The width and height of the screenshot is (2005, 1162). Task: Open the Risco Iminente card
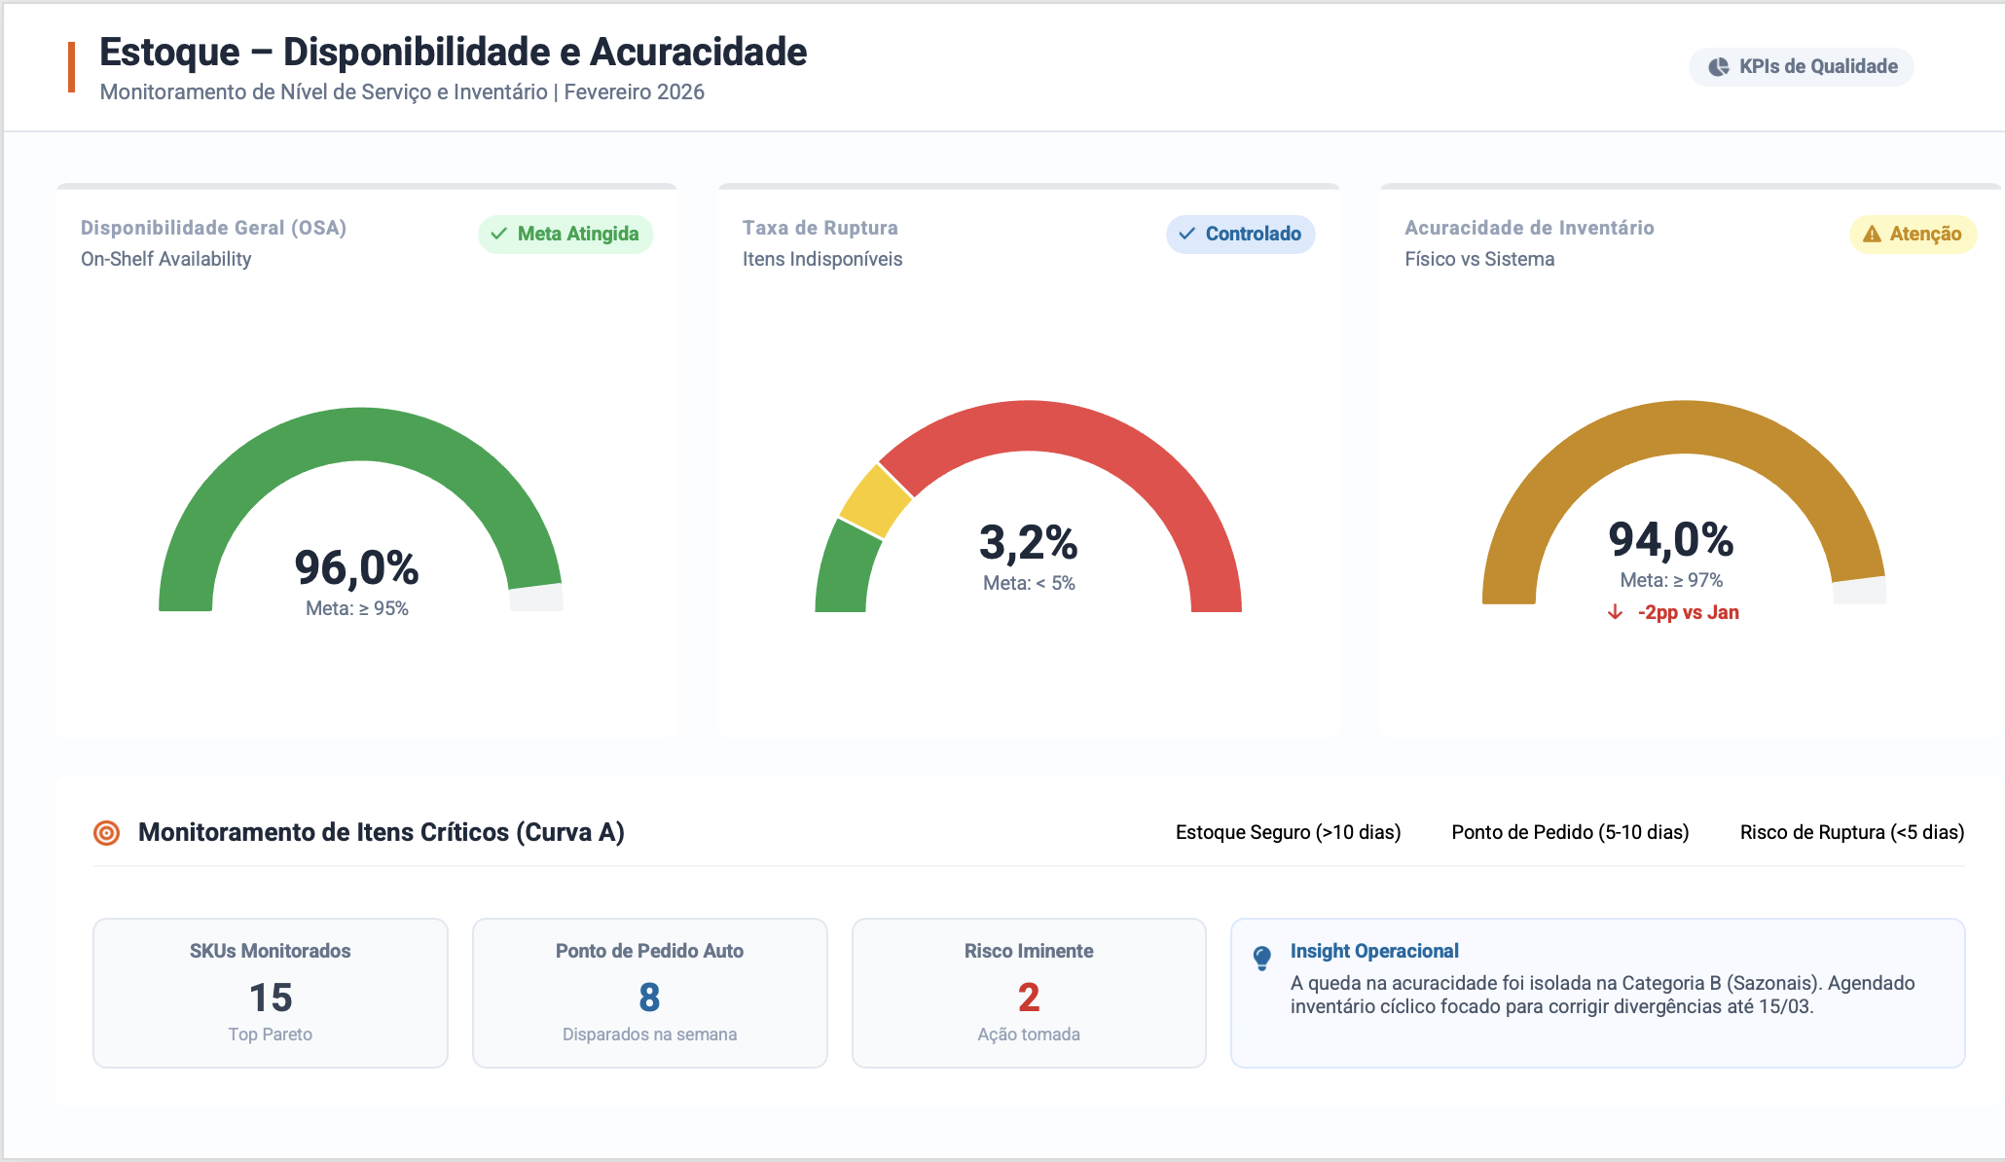(1029, 993)
